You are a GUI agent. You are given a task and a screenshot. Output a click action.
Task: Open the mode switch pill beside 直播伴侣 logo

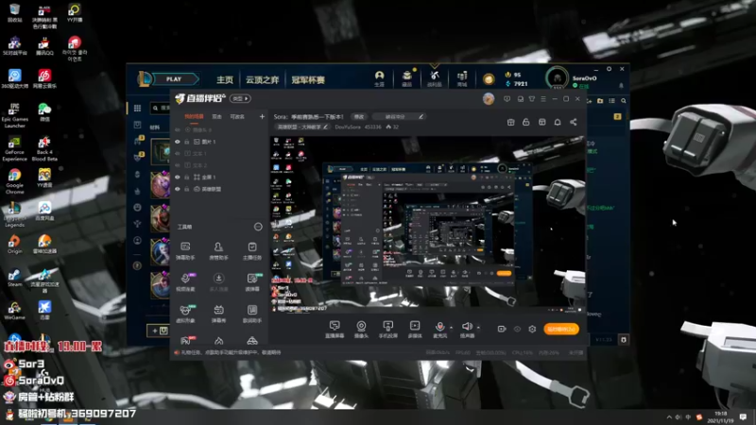[240, 99]
